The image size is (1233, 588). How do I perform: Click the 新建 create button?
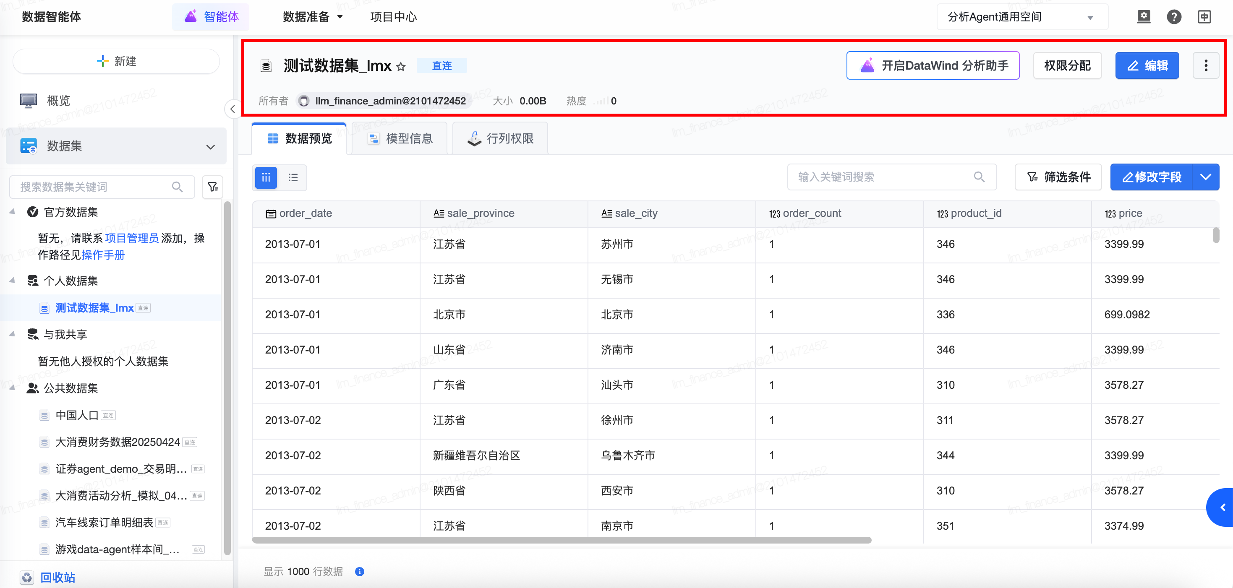[x=116, y=61]
